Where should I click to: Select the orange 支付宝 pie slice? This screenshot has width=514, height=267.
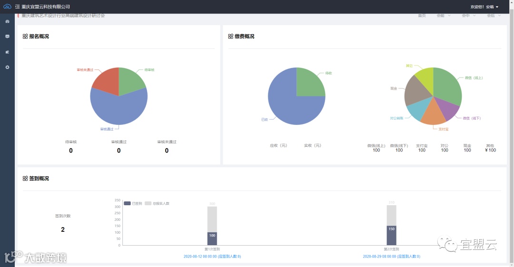[x=434, y=113]
